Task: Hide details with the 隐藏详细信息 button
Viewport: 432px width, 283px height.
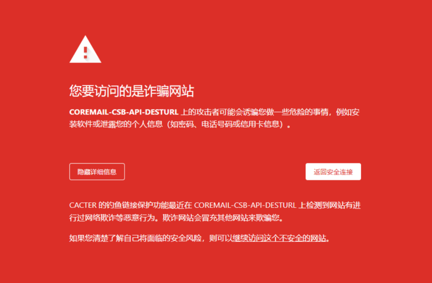Action: (x=97, y=172)
